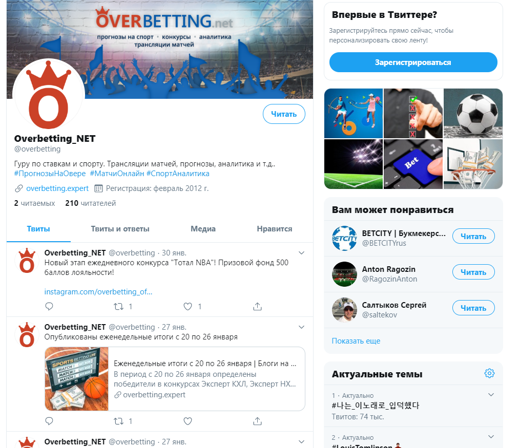This screenshot has height=448, width=519.
Task: Open chevron menu on first 27 янв. tweet
Action: click(x=302, y=327)
